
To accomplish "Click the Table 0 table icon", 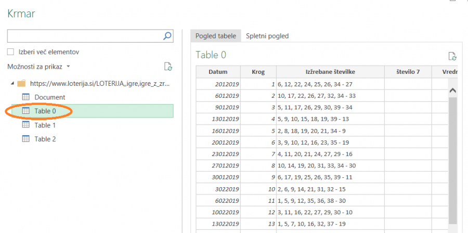I will (25, 111).
